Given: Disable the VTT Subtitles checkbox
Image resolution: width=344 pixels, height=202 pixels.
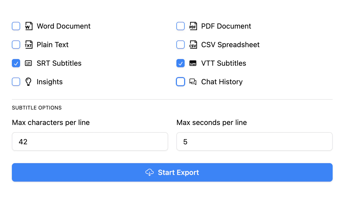Looking at the screenshot, I should click(181, 63).
